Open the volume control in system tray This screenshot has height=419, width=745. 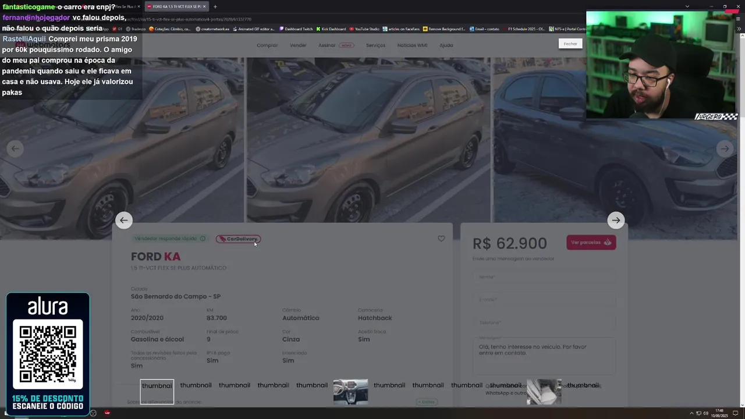pyautogui.click(x=706, y=413)
